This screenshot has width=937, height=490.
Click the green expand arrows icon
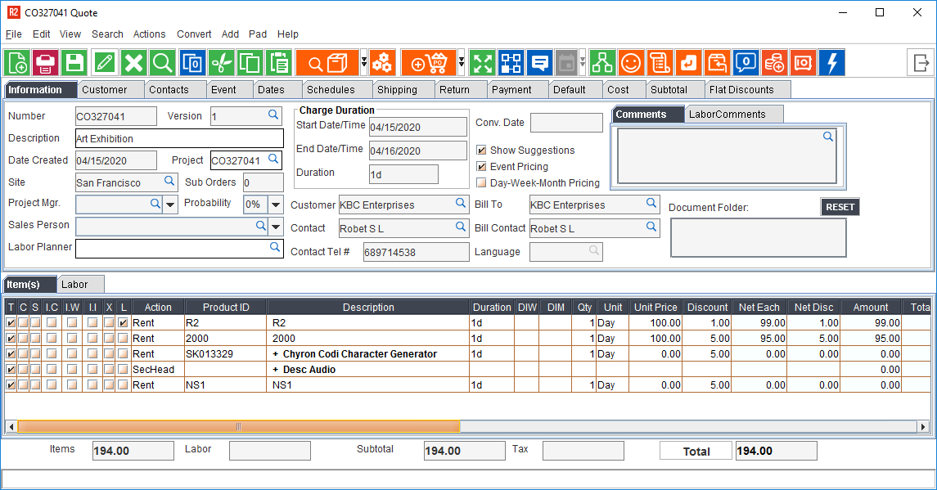click(x=483, y=63)
